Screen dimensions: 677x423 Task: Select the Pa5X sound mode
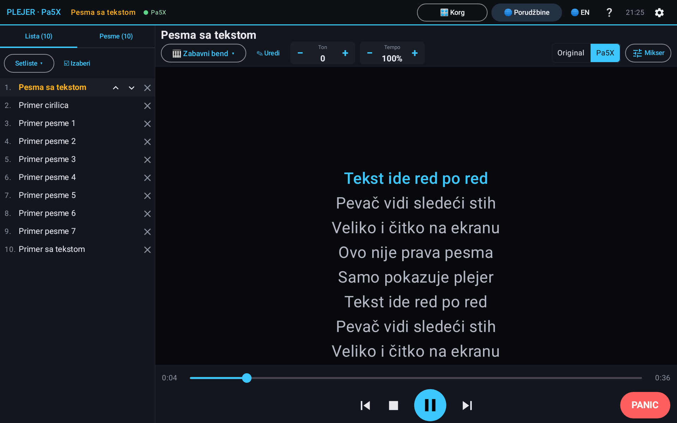coord(605,53)
